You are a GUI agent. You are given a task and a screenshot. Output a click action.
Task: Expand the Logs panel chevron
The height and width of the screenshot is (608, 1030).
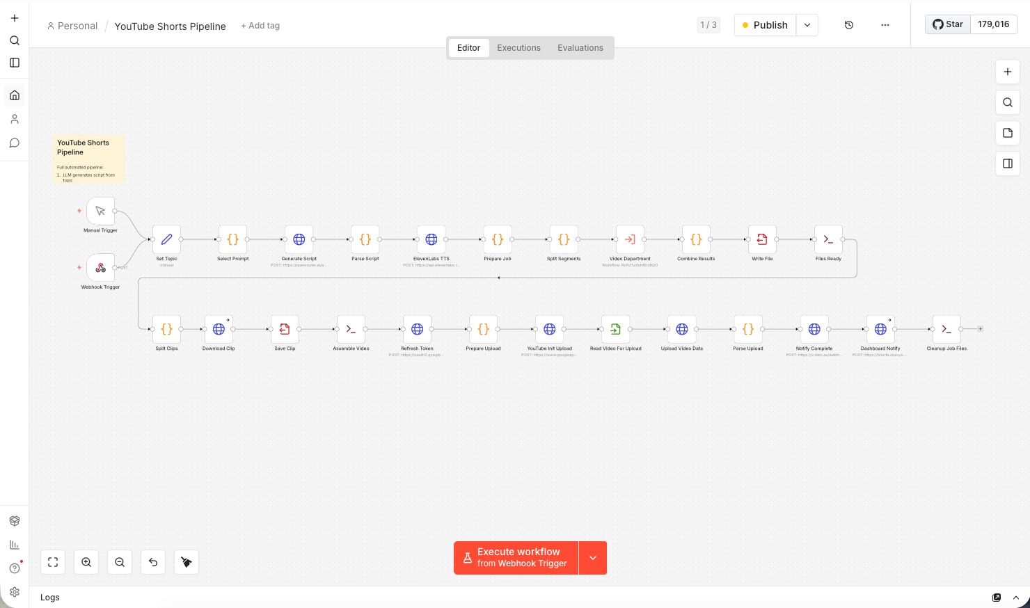click(1016, 597)
